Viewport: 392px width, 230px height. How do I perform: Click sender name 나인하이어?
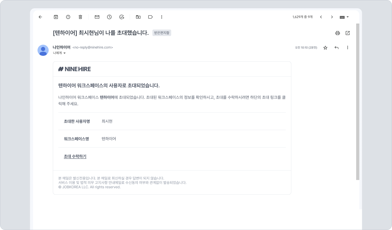point(61,47)
